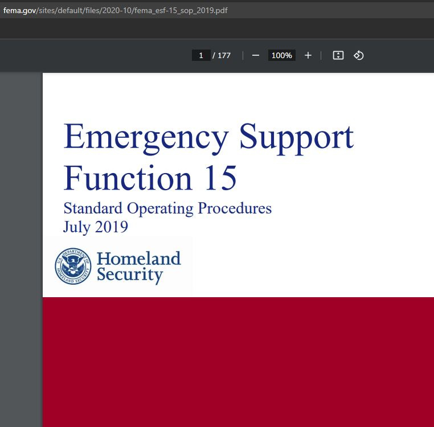Click the fit to page icon
The width and height of the screenshot is (434, 427).
(338, 55)
